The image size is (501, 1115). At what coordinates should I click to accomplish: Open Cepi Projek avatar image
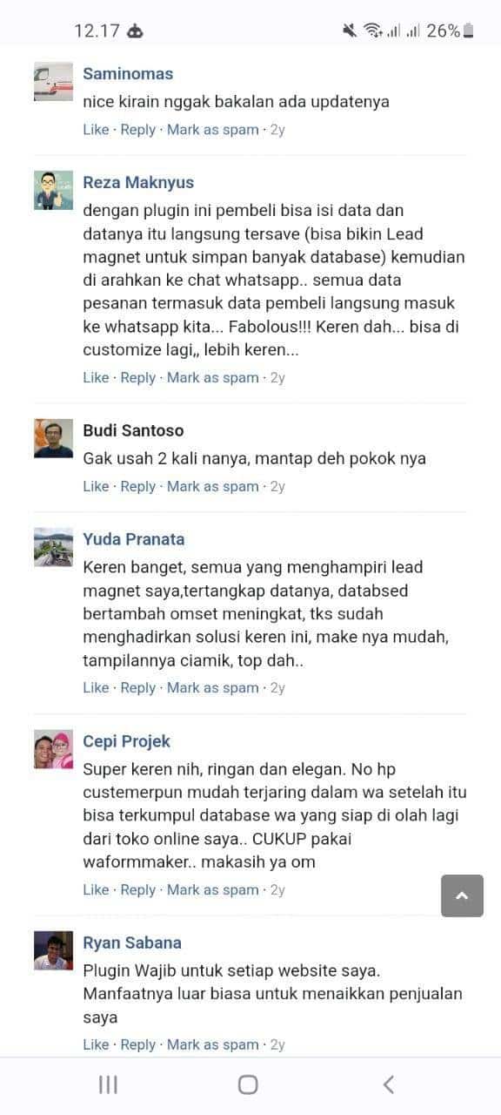(53, 750)
